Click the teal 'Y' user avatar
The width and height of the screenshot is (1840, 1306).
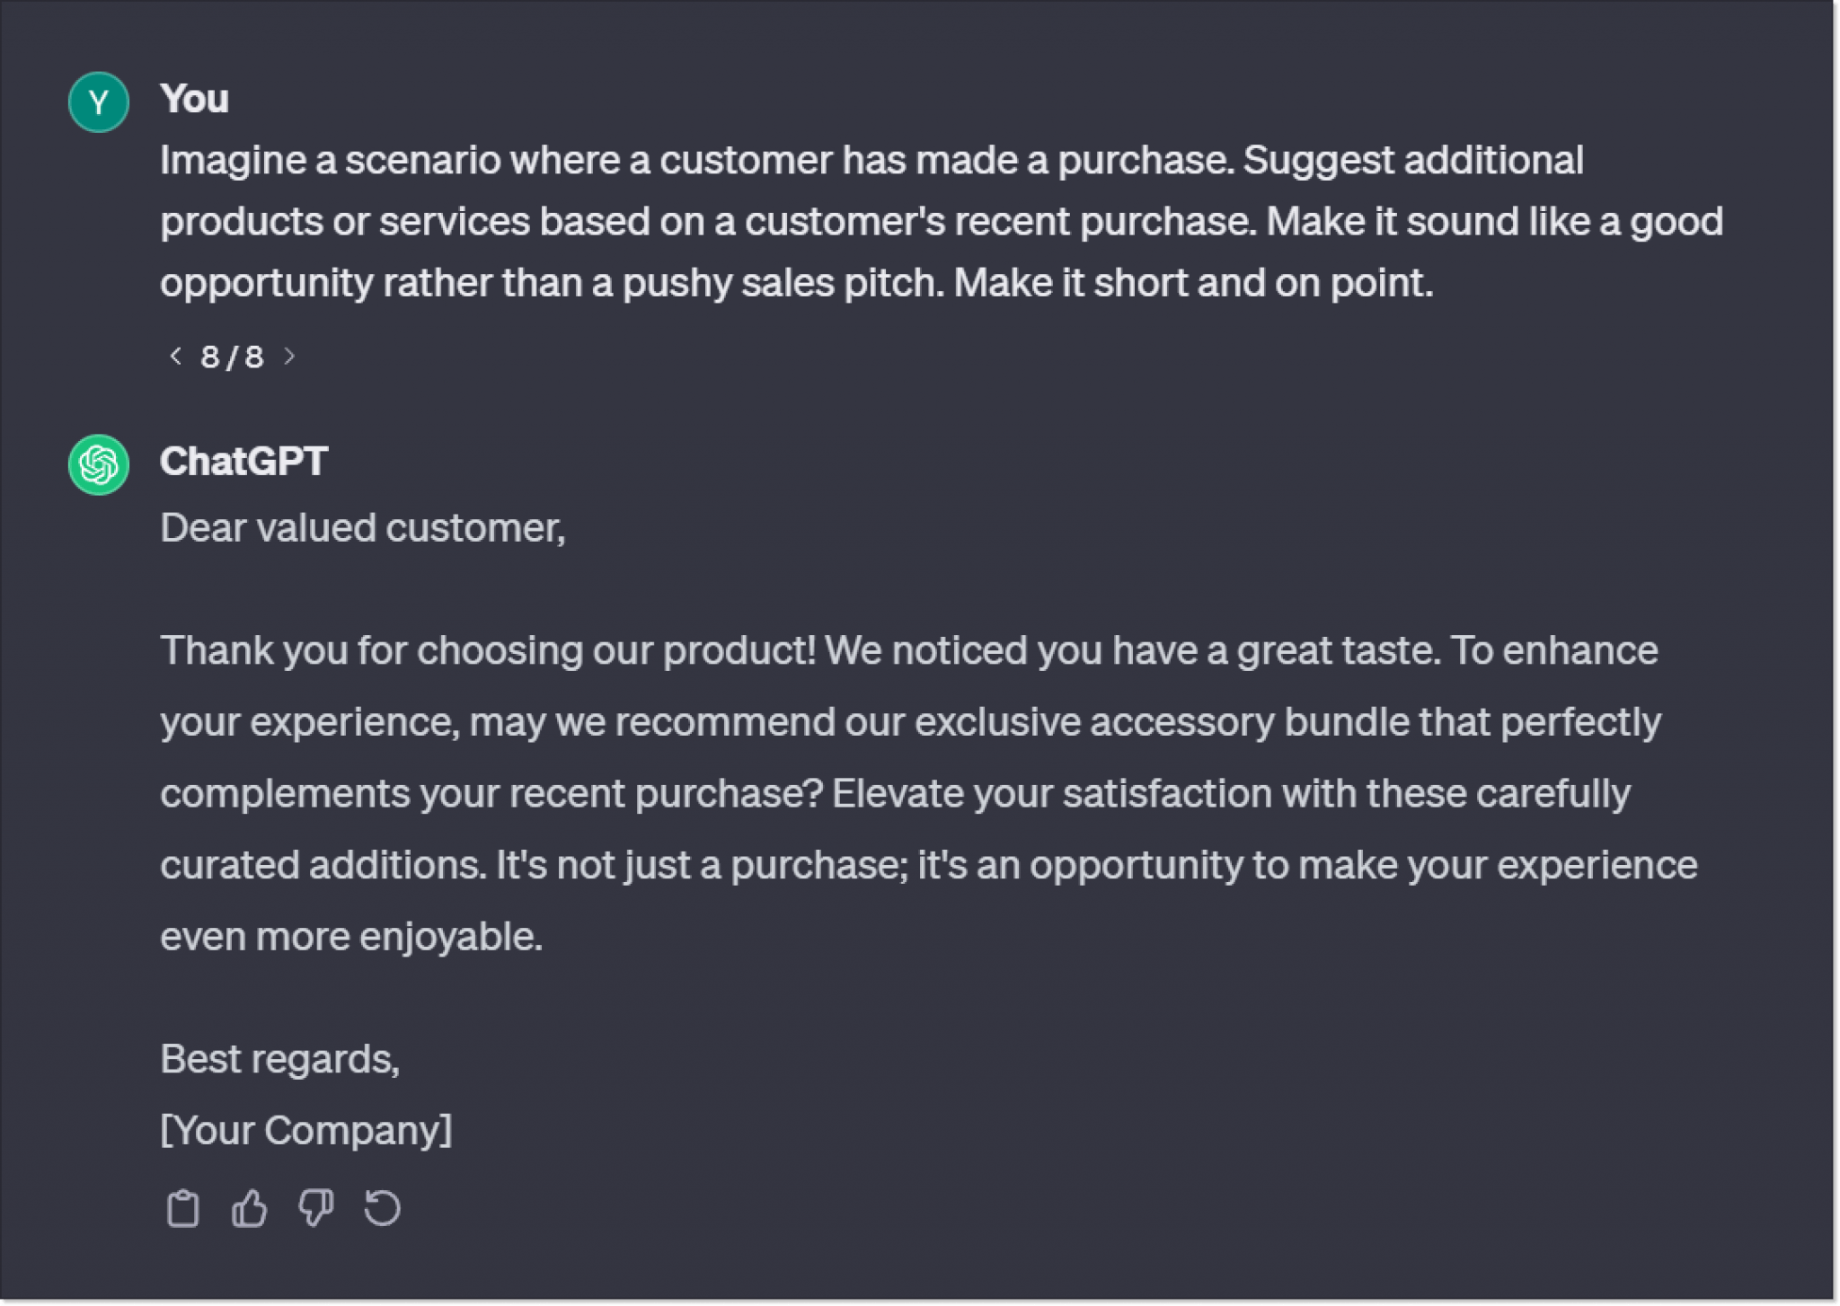pyautogui.click(x=98, y=101)
